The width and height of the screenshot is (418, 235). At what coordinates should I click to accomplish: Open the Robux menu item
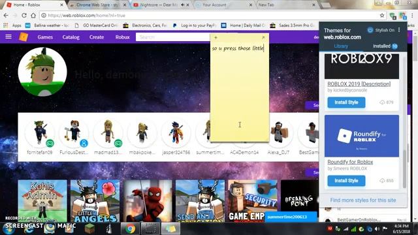[x=122, y=37]
